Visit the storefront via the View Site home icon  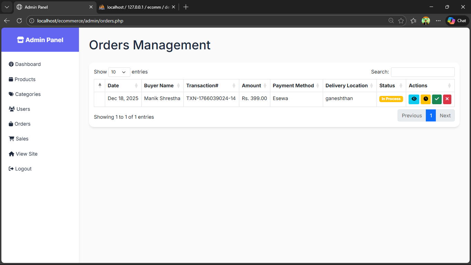pos(11,154)
